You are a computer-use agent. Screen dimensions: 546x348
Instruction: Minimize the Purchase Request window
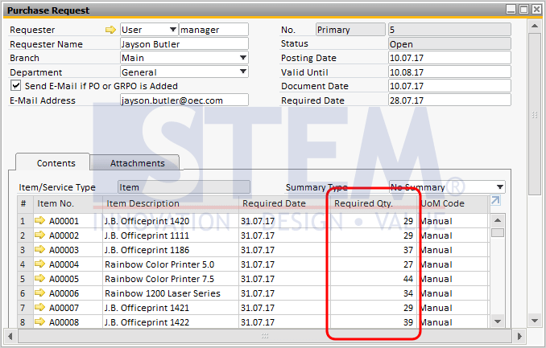point(511,9)
